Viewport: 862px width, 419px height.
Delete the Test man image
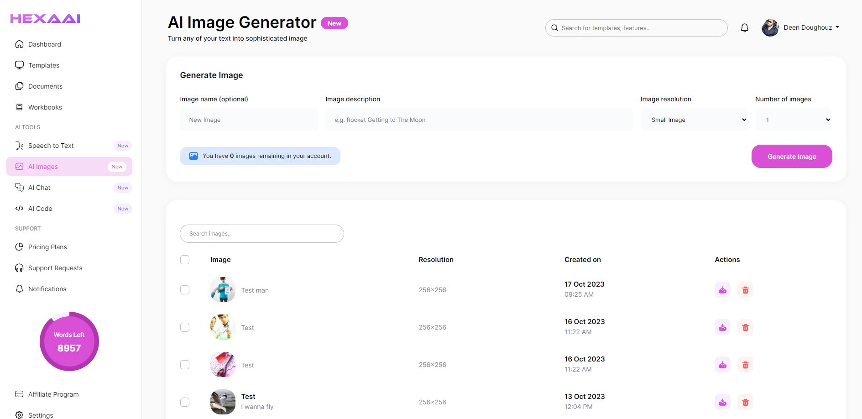(745, 290)
